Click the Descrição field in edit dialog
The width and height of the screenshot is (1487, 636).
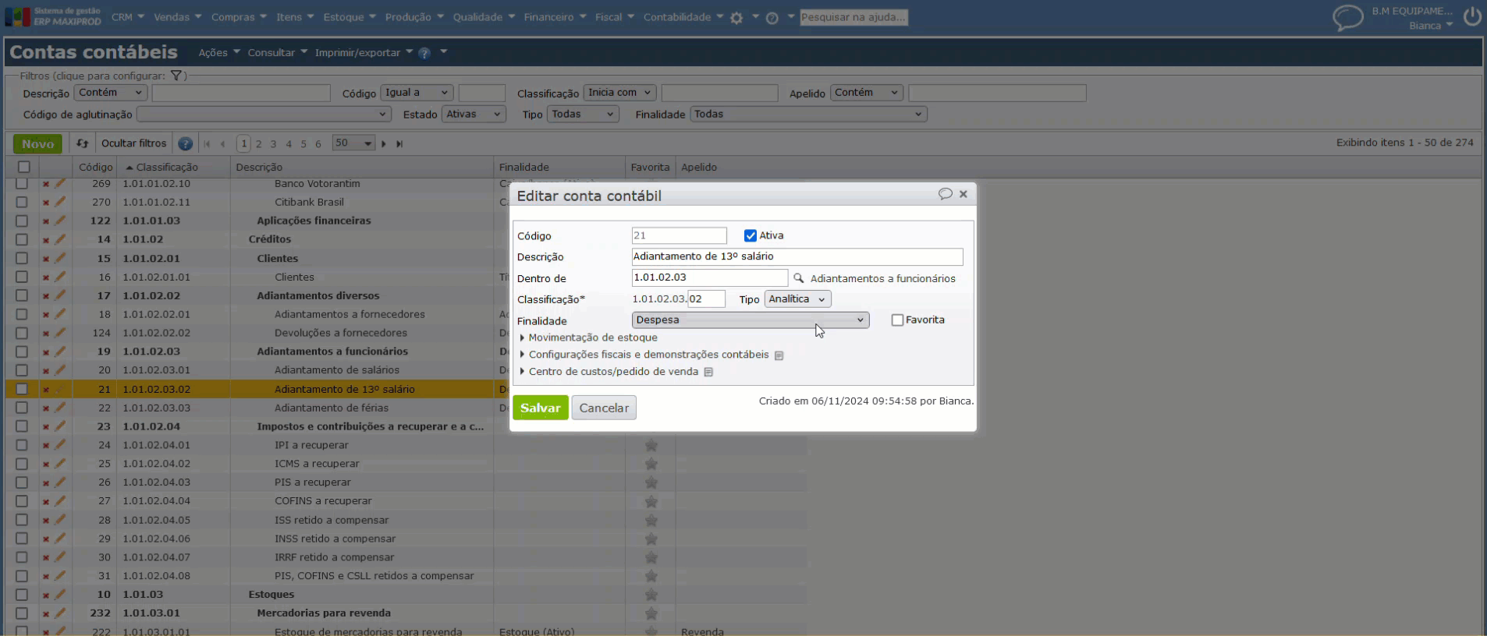[797, 257]
